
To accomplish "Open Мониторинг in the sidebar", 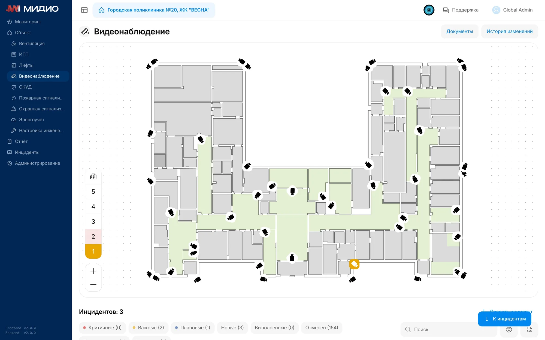I will [28, 22].
